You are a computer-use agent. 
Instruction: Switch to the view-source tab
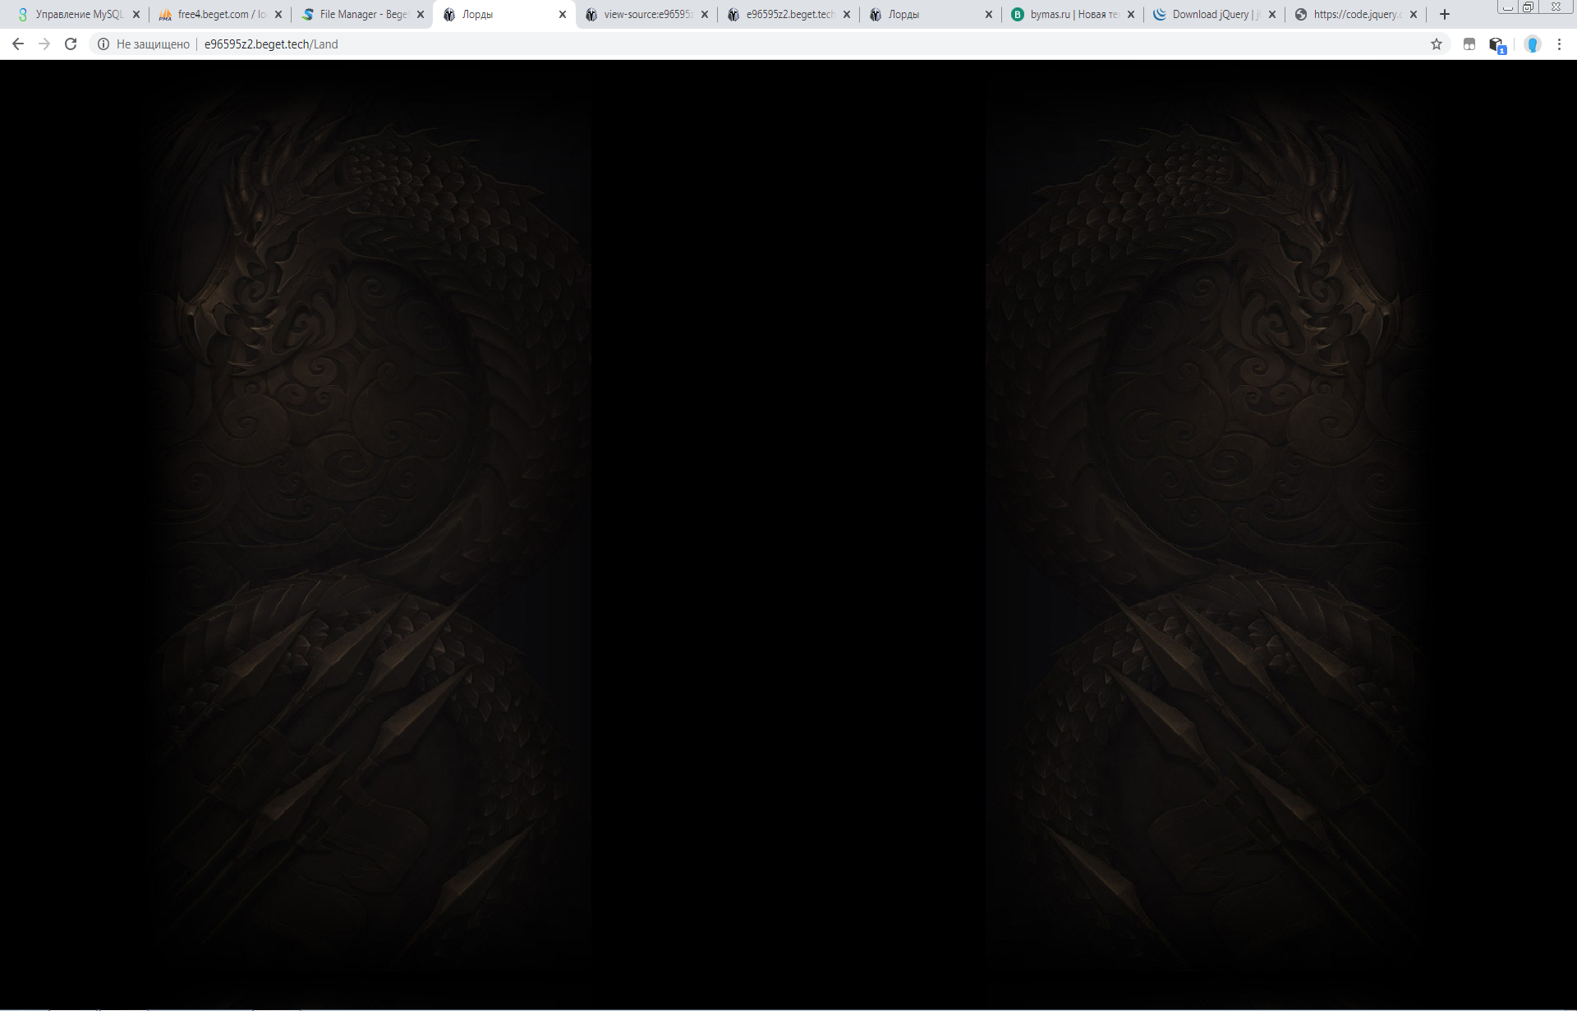[647, 14]
